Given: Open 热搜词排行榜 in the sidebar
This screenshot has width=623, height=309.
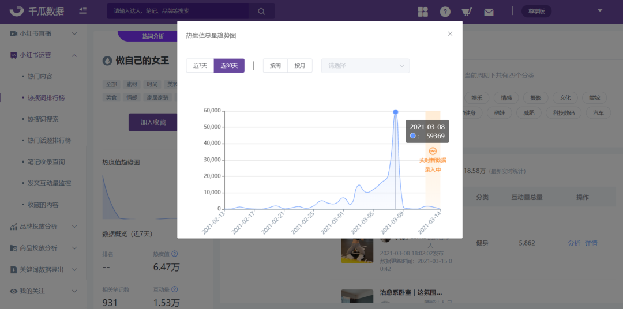Looking at the screenshot, I should [46, 98].
